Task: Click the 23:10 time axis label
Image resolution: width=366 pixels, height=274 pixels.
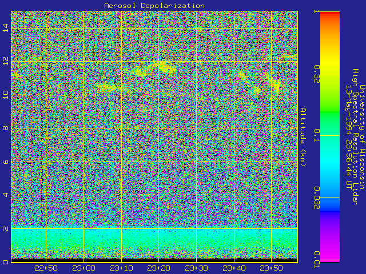Action: click(121, 268)
